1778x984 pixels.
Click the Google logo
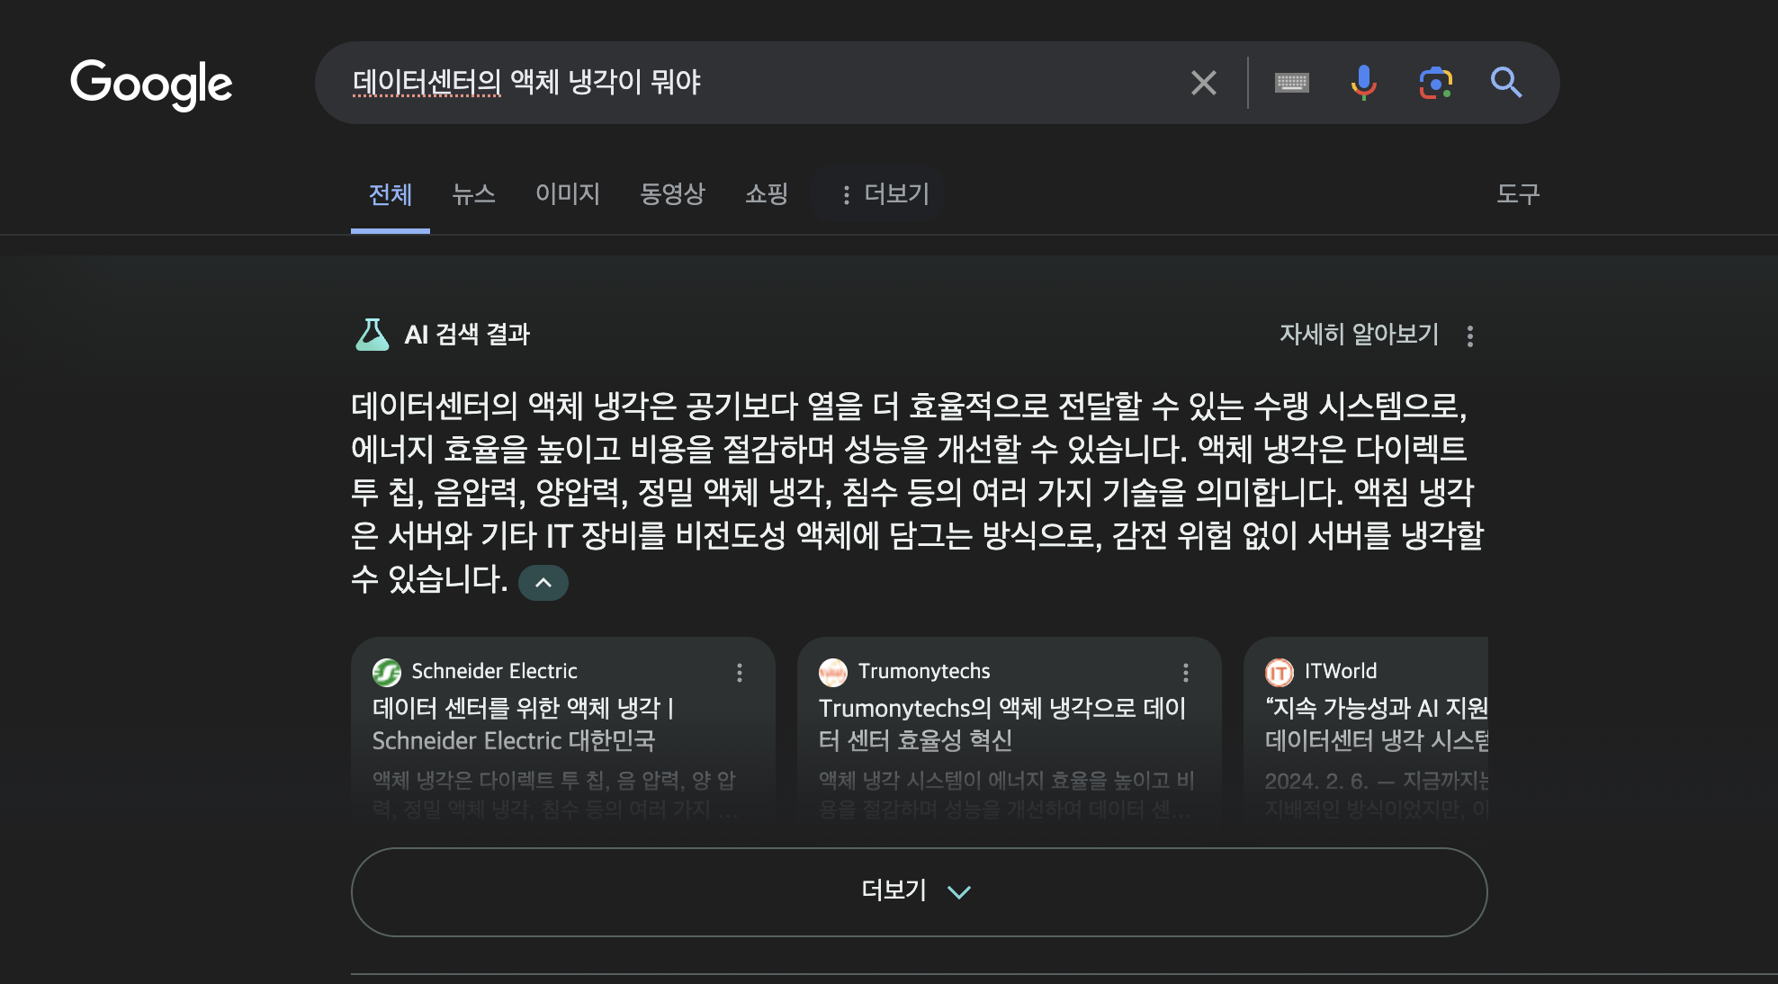(x=151, y=84)
